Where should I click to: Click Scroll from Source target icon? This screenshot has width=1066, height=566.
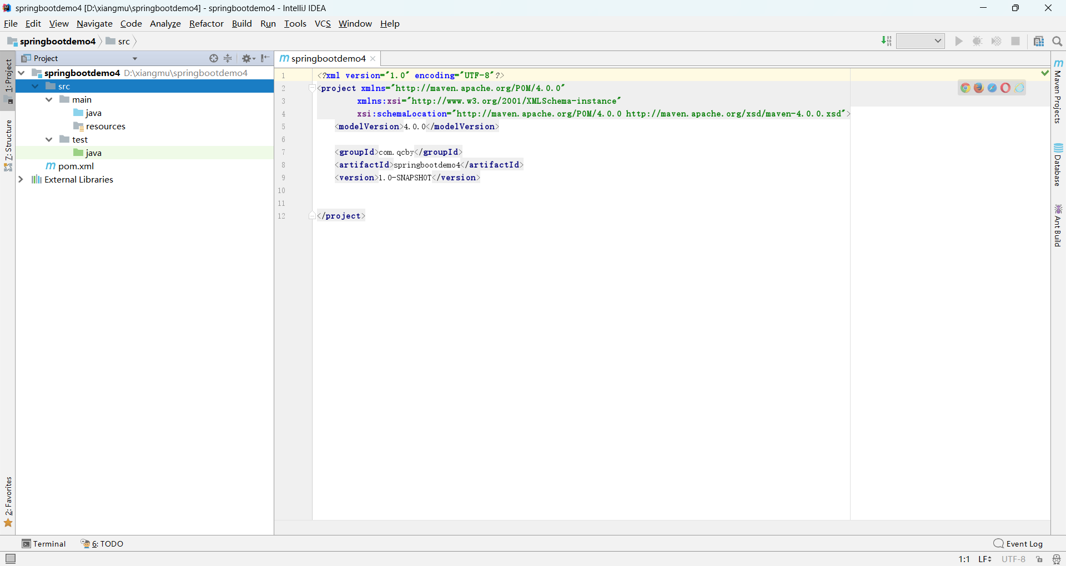(214, 58)
